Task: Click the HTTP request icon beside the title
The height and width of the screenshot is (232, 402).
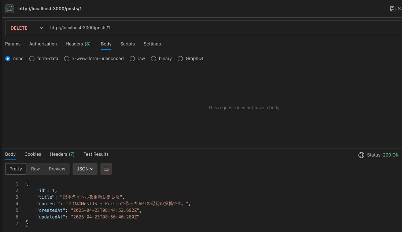Action: coord(10,9)
